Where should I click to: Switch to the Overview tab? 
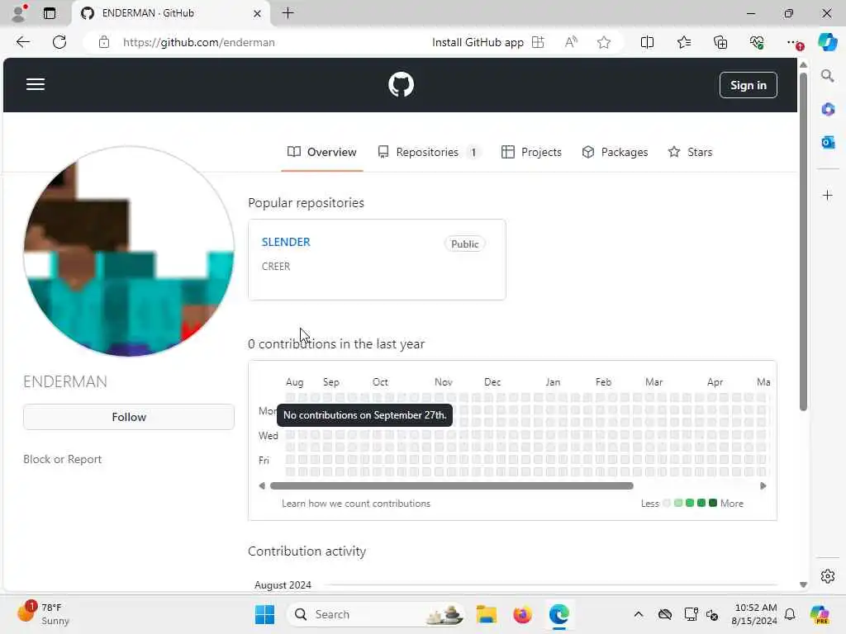click(321, 152)
